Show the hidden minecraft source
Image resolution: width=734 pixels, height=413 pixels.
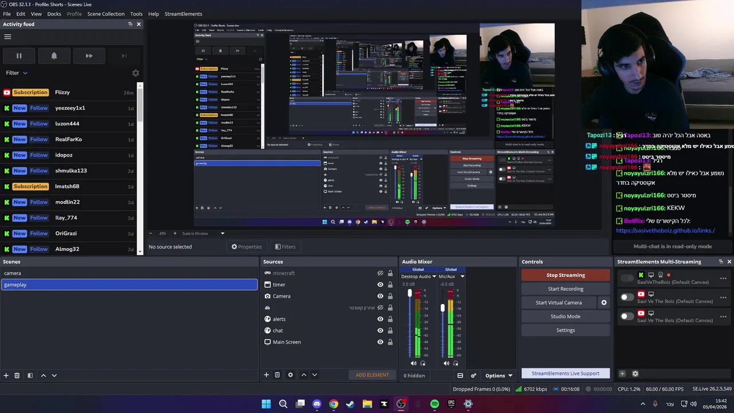click(x=380, y=273)
